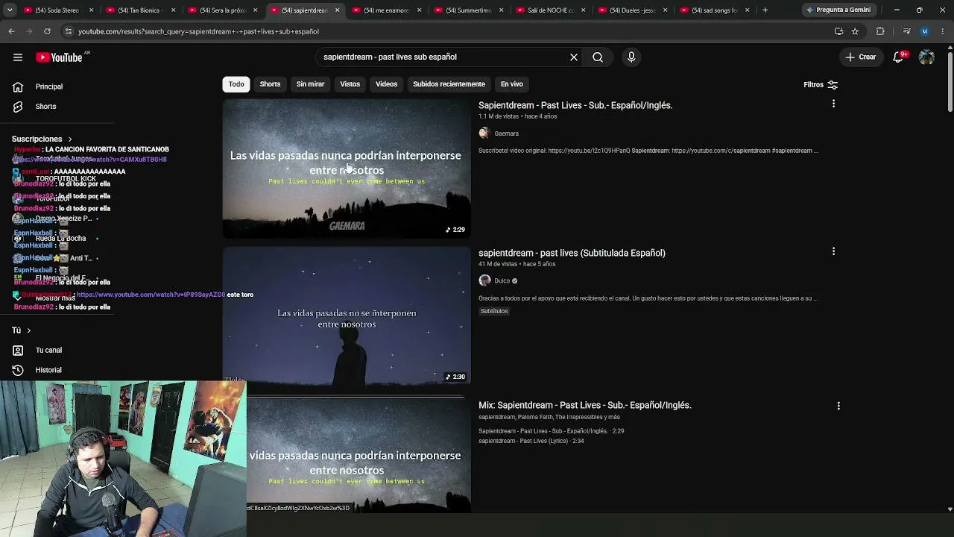The width and height of the screenshot is (954, 537).
Task: Click the magnifier search button
Action: [598, 57]
